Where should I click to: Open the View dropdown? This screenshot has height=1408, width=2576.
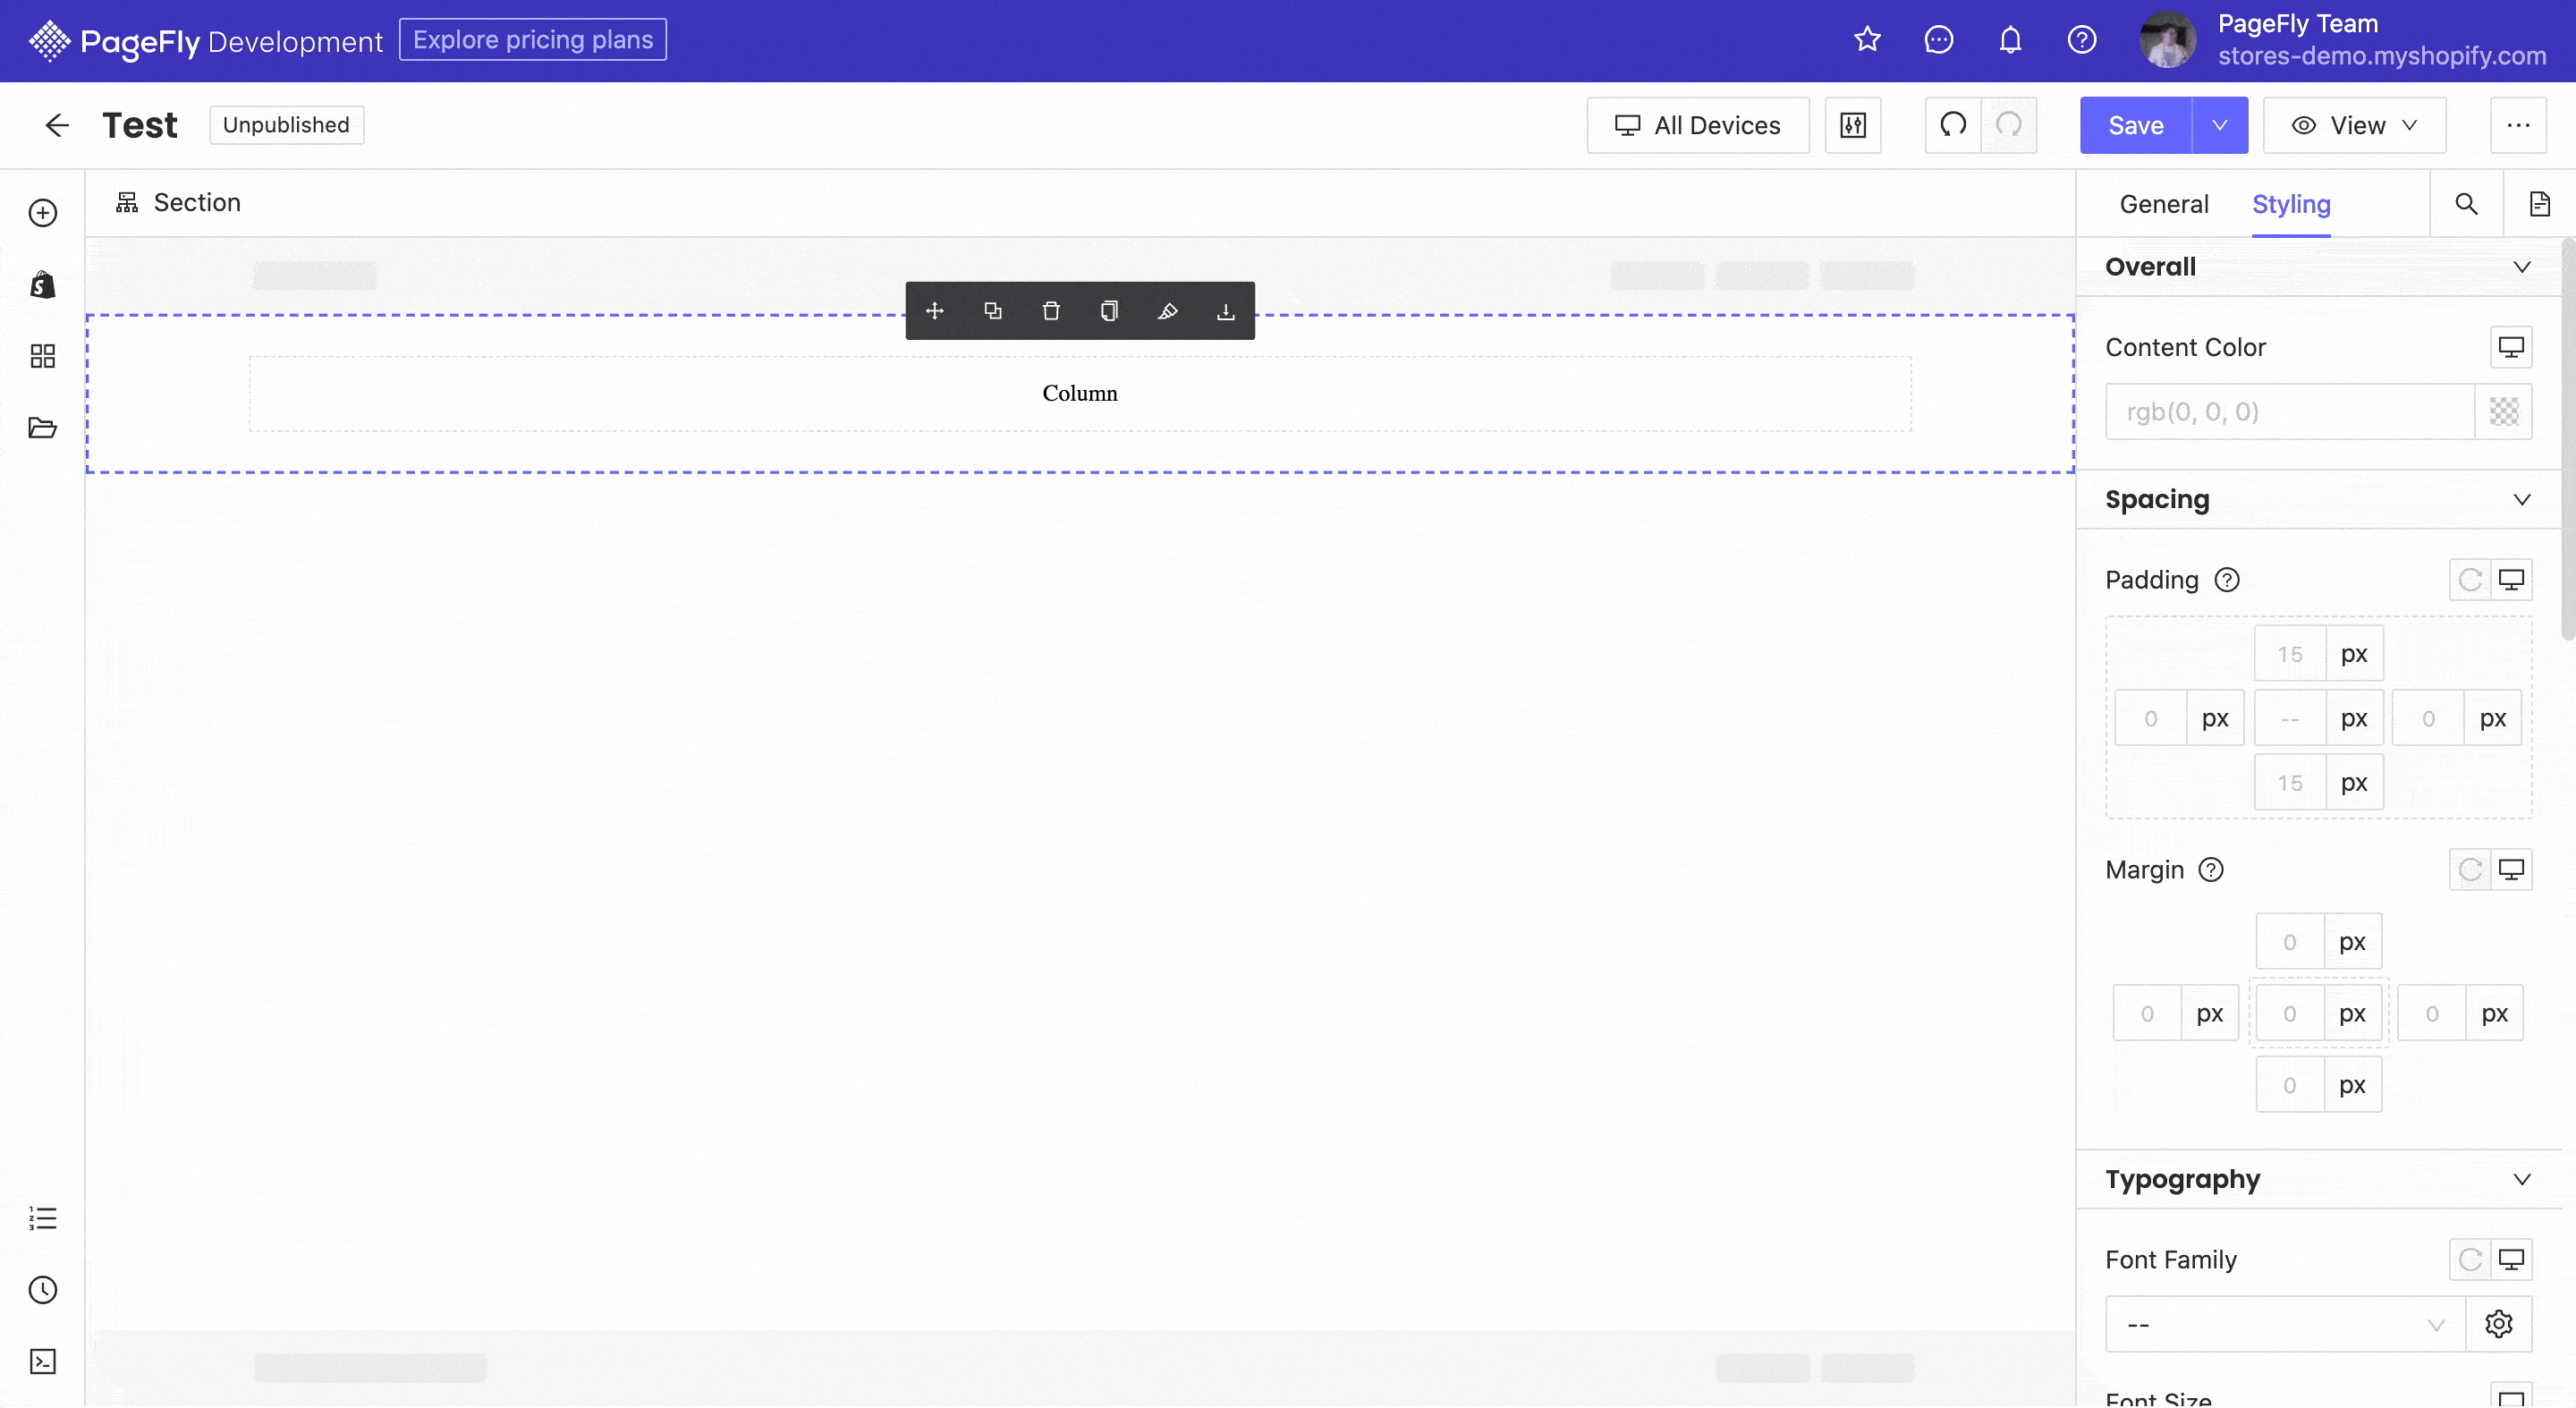coord(2355,125)
